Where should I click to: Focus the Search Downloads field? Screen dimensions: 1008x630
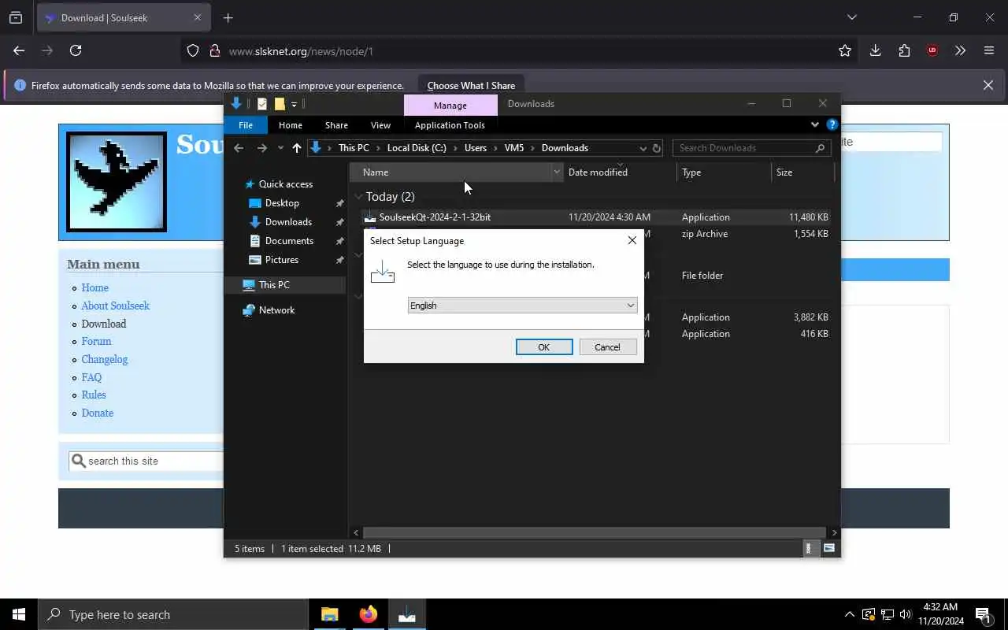pos(751,148)
